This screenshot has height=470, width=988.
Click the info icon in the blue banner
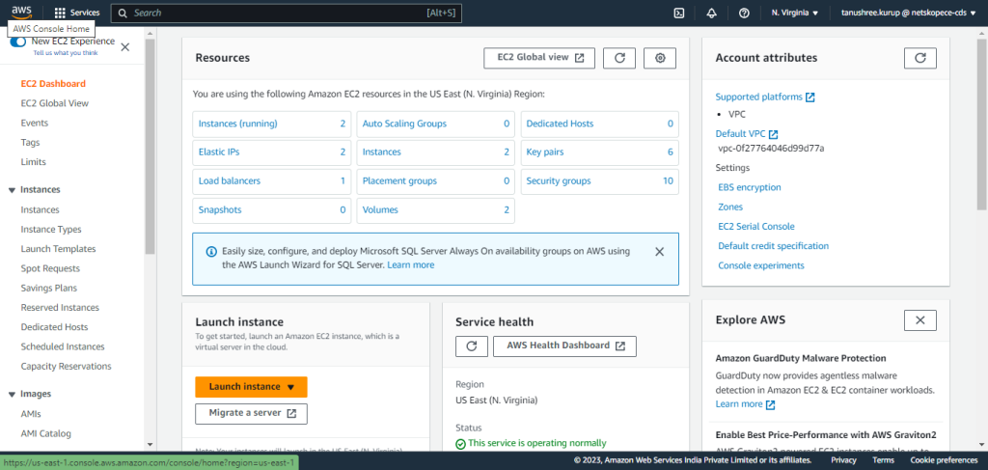click(x=211, y=251)
